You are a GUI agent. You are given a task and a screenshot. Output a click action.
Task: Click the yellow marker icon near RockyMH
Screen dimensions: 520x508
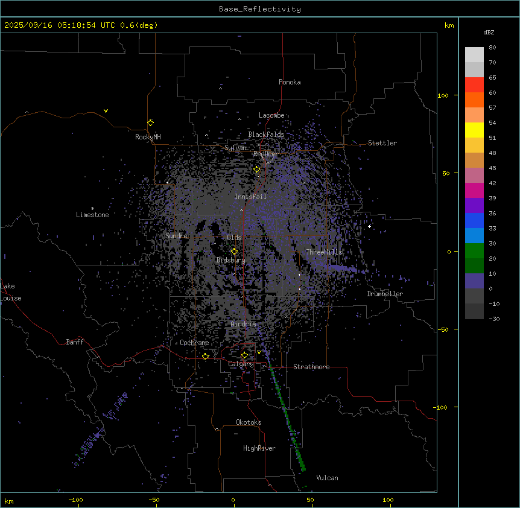pos(151,122)
